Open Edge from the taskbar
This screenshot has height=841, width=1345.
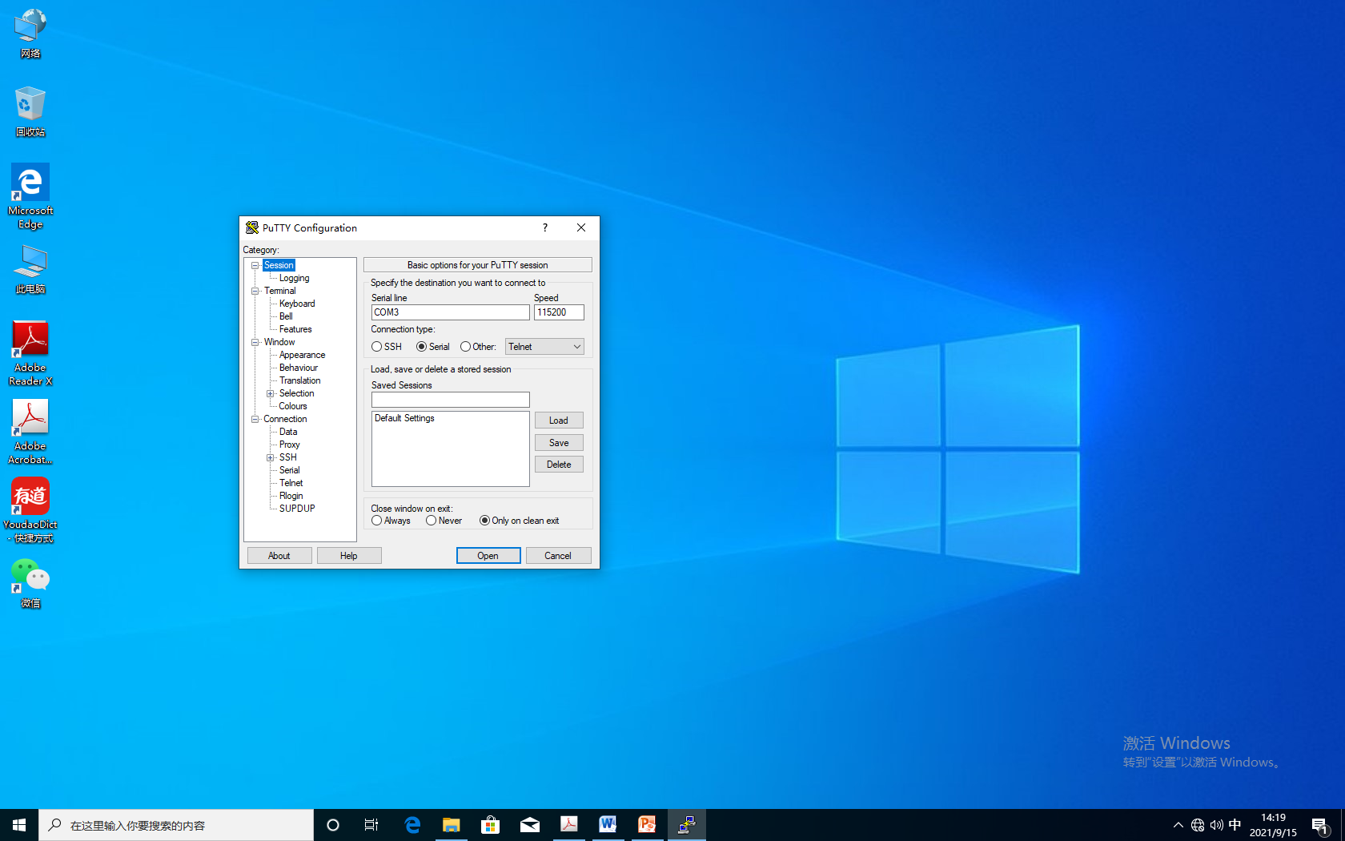[x=412, y=825]
